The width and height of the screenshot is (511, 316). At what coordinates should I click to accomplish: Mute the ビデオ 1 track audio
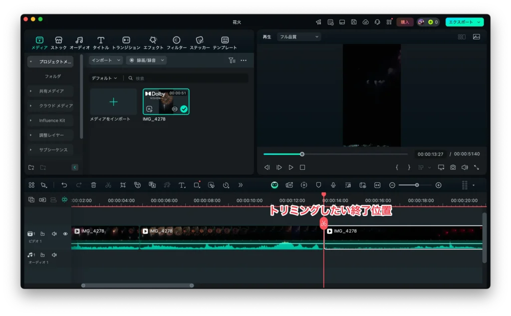click(x=54, y=234)
